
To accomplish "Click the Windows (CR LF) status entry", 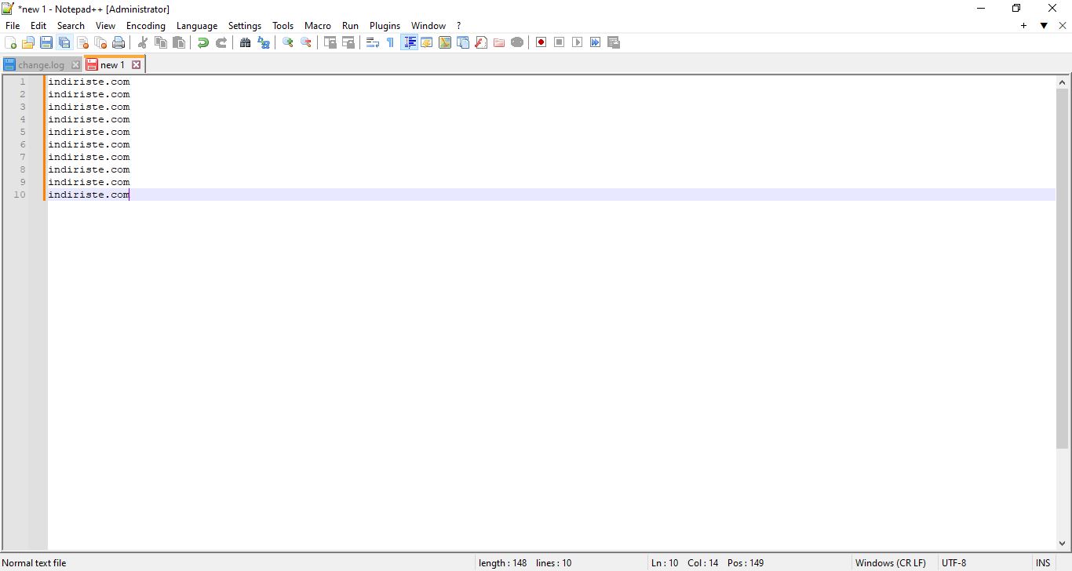I will [x=891, y=563].
